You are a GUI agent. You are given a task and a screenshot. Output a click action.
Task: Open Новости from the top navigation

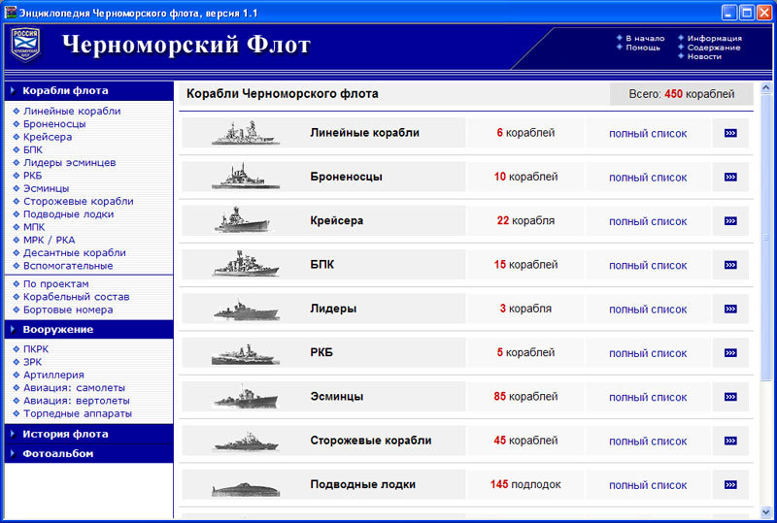tap(704, 57)
